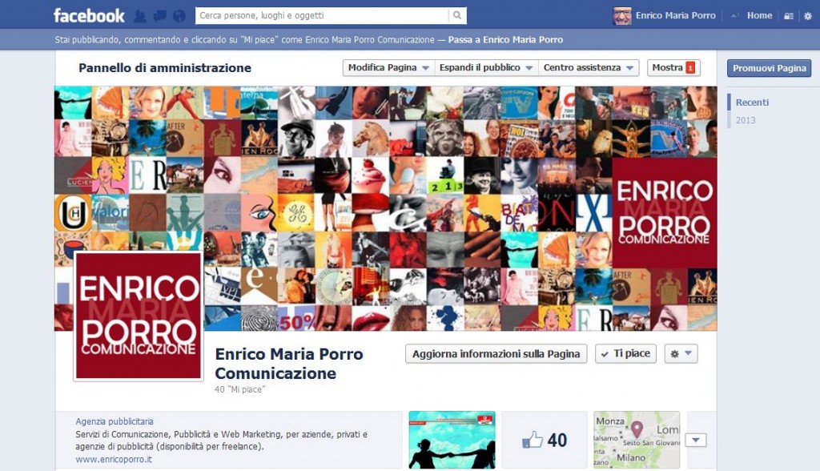Click the Enrico Maria Porro avatar photo
The image size is (820, 471).
622,16
